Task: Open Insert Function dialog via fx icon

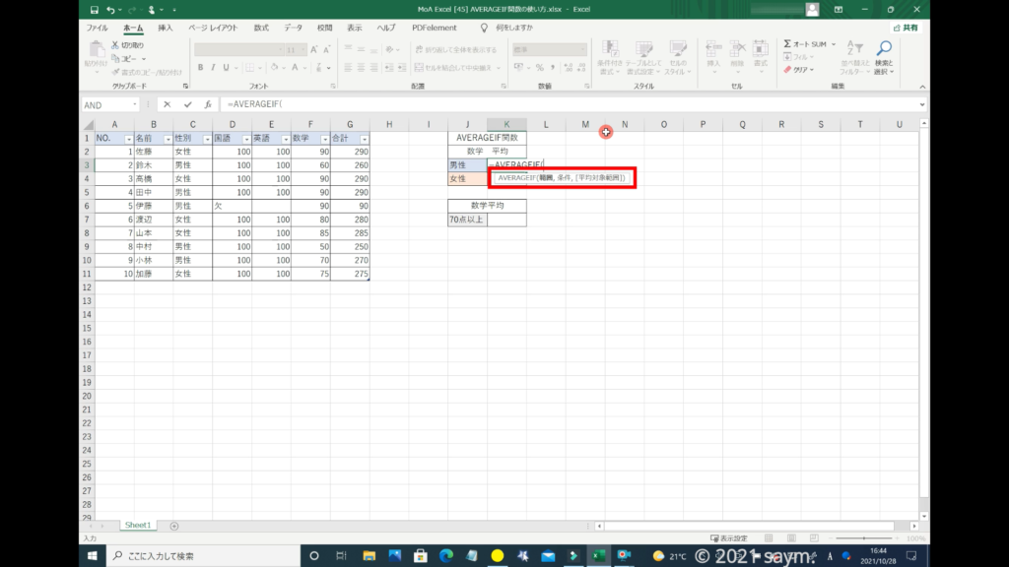Action: 208,104
